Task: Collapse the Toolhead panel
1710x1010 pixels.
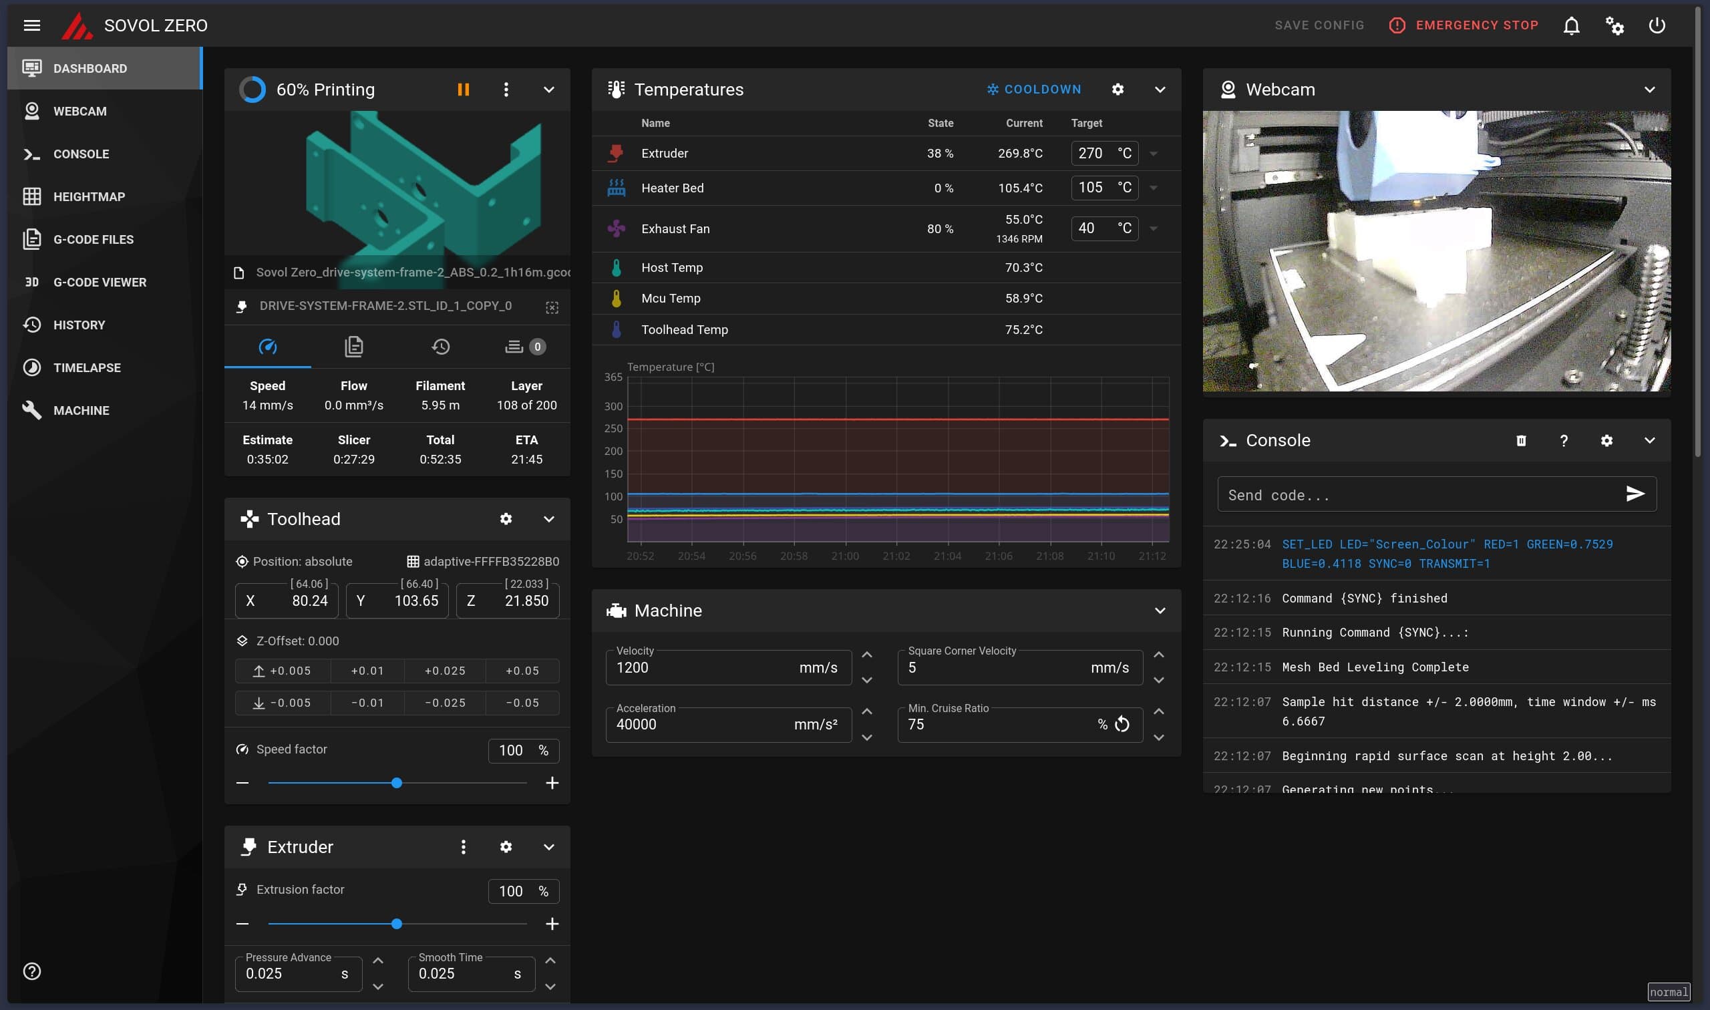Action: point(548,518)
